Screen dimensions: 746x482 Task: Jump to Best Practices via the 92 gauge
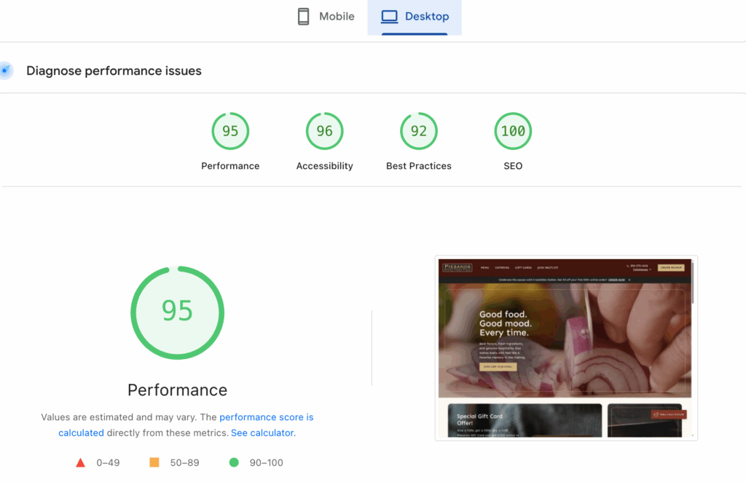coord(419,131)
